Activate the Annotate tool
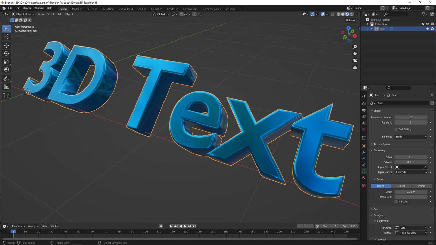Screen dimensions: 436x245 (x=6, y=79)
